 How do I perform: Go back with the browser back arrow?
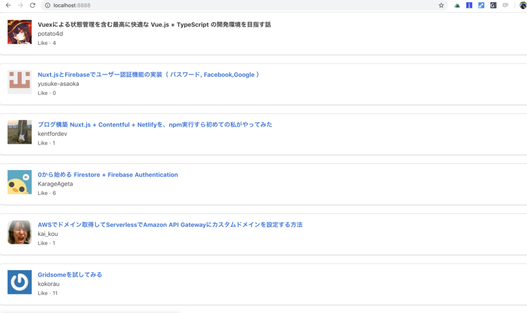coord(8,5)
